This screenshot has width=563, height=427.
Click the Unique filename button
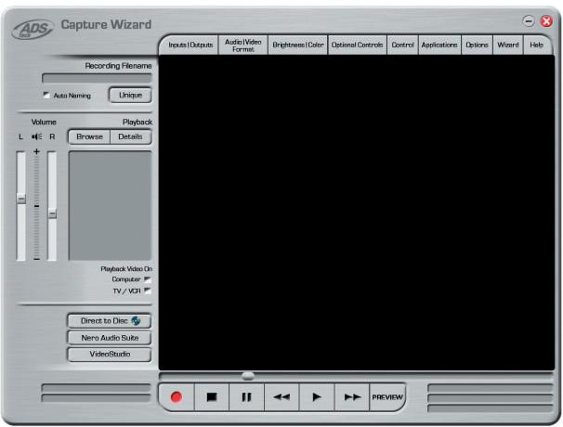pyautogui.click(x=130, y=95)
